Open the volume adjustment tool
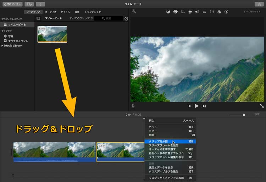This screenshot has height=182, width=266. click(197, 12)
